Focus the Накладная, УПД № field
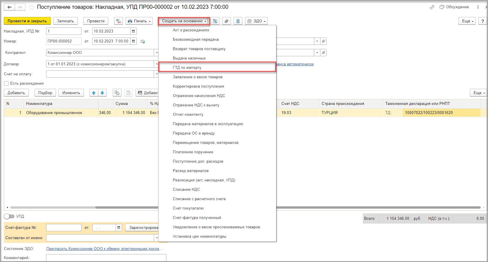 (64, 31)
